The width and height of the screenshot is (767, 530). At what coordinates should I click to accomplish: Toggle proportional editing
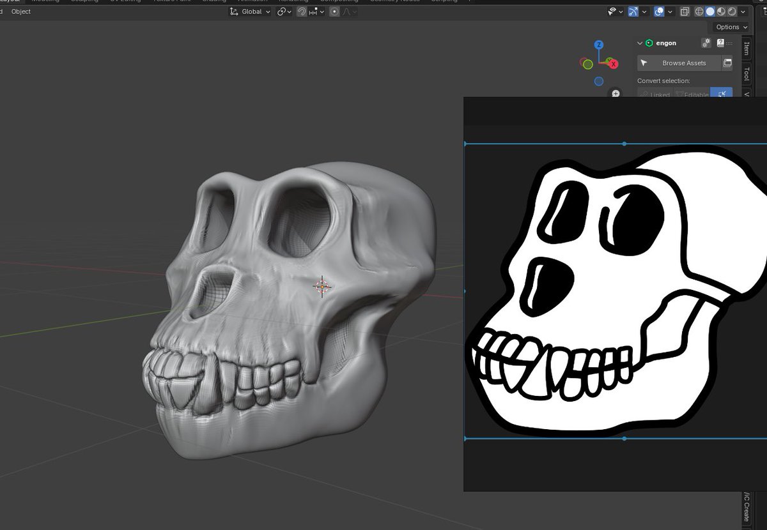coord(334,11)
